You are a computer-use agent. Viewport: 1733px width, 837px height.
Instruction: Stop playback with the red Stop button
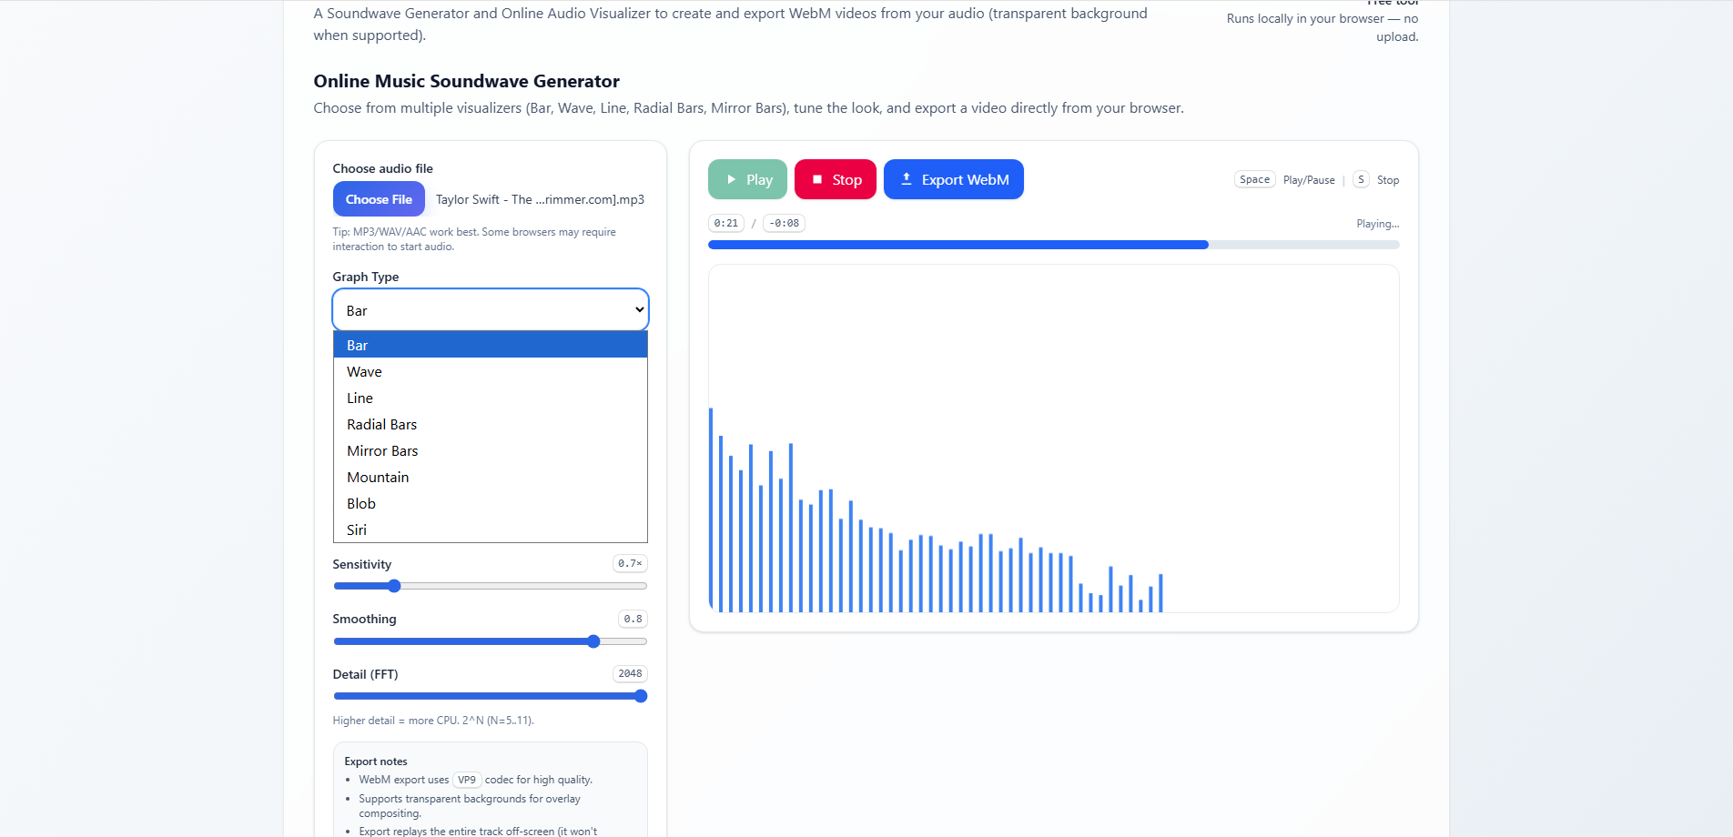tap(836, 179)
